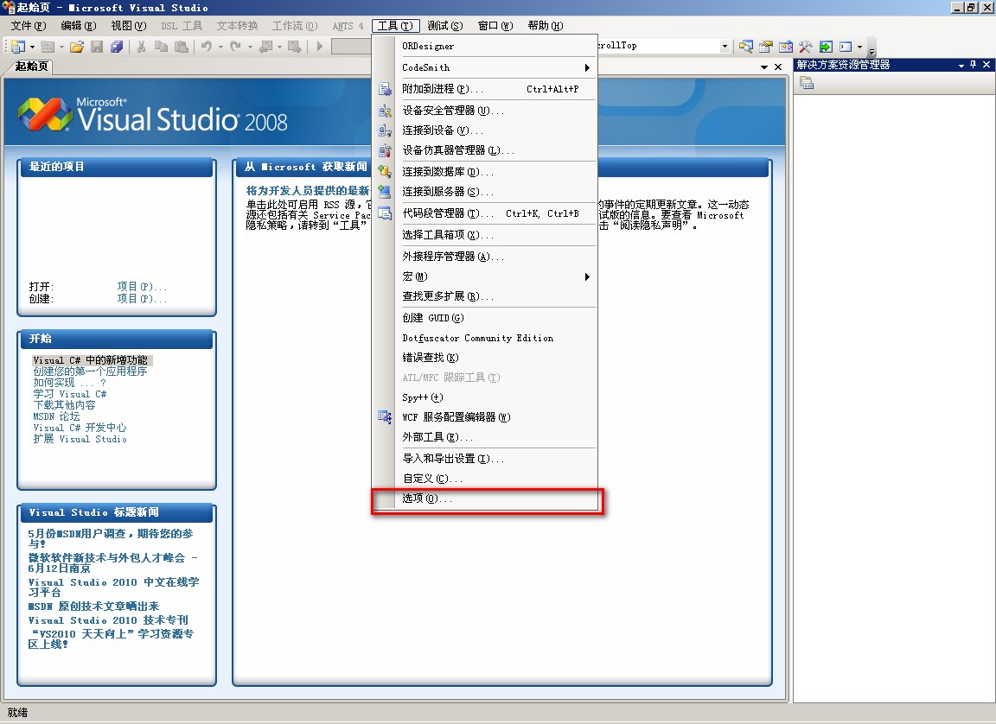The image size is (996, 724).
Task: Pin the Solution Explorer panel with pushpin
Action: click(974, 65)
